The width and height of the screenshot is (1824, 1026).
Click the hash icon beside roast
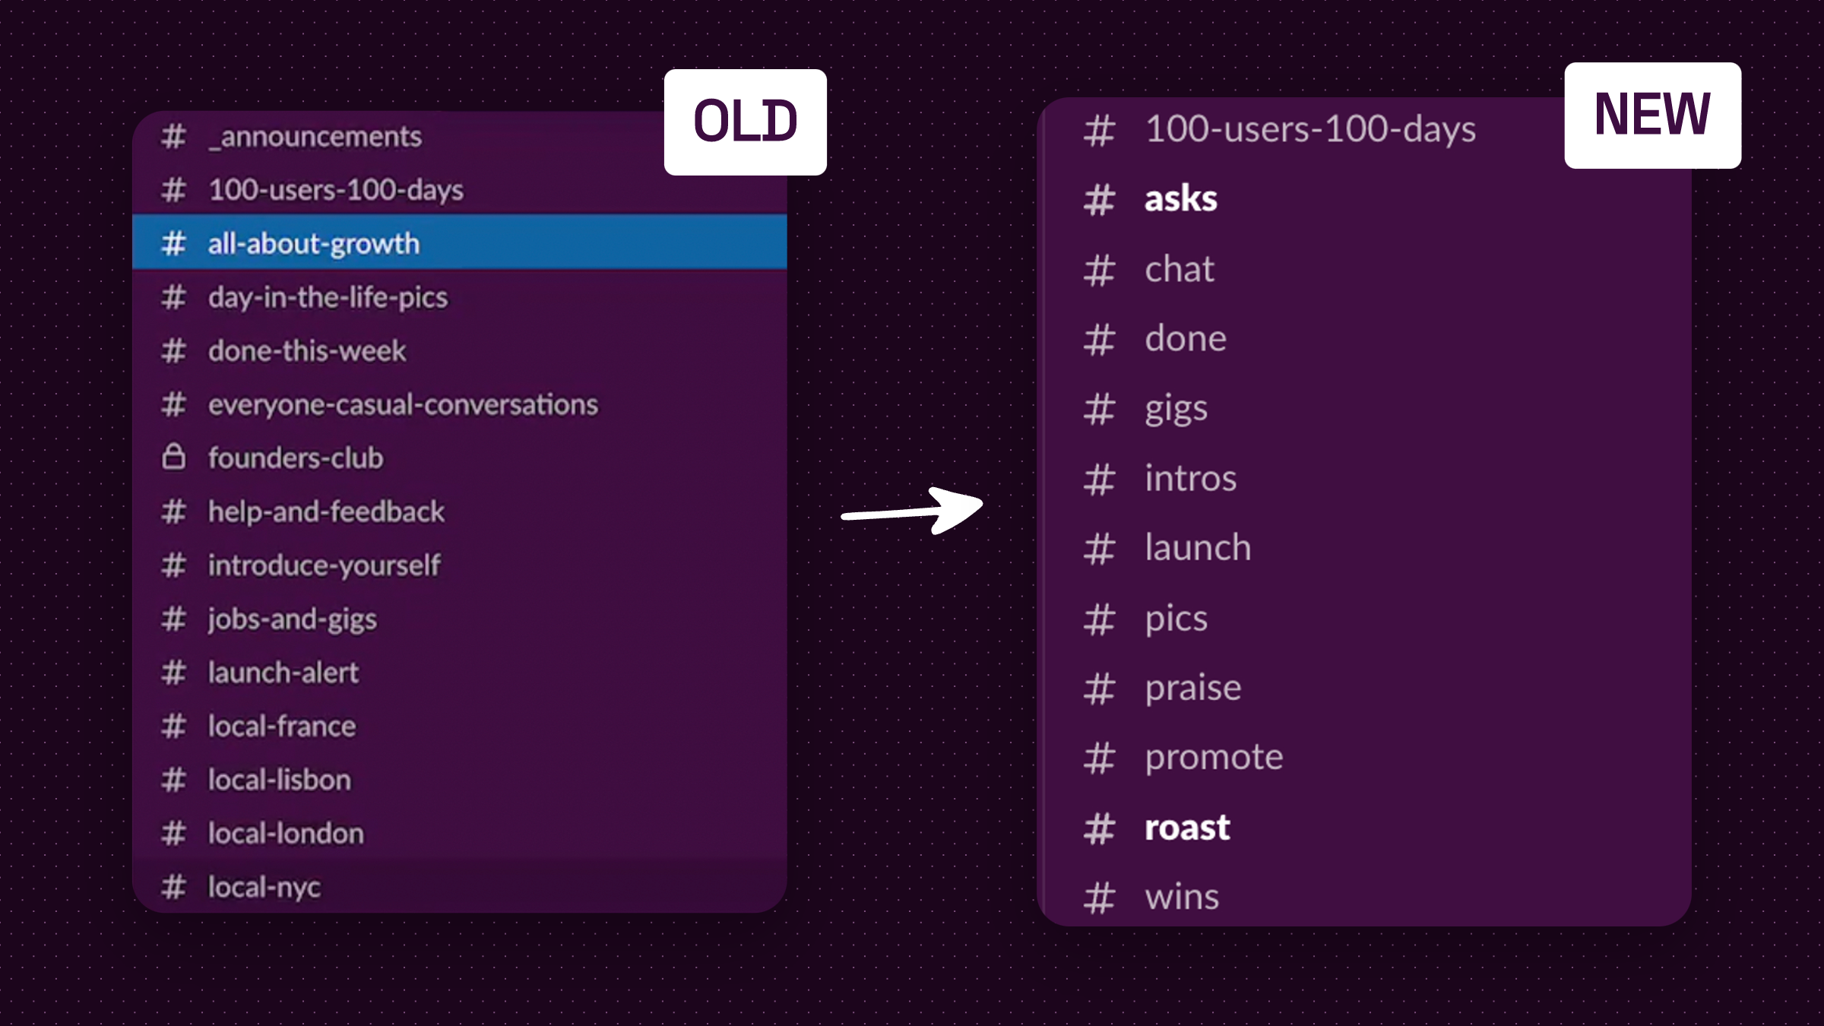point(1099,828)
